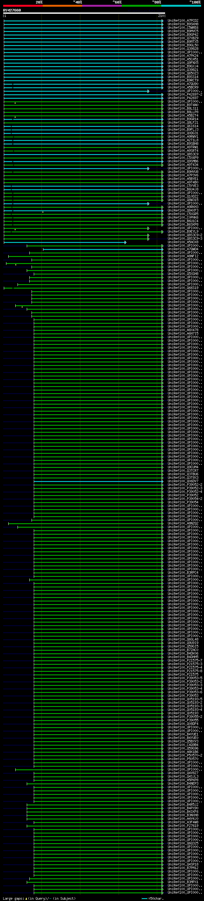Click hit label UniRef100_B9GL50
204x901 pixels.
183,45
